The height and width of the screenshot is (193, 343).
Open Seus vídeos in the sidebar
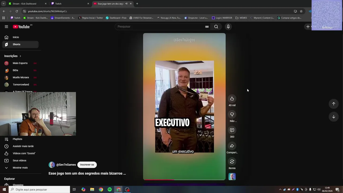tap(20, 161)
